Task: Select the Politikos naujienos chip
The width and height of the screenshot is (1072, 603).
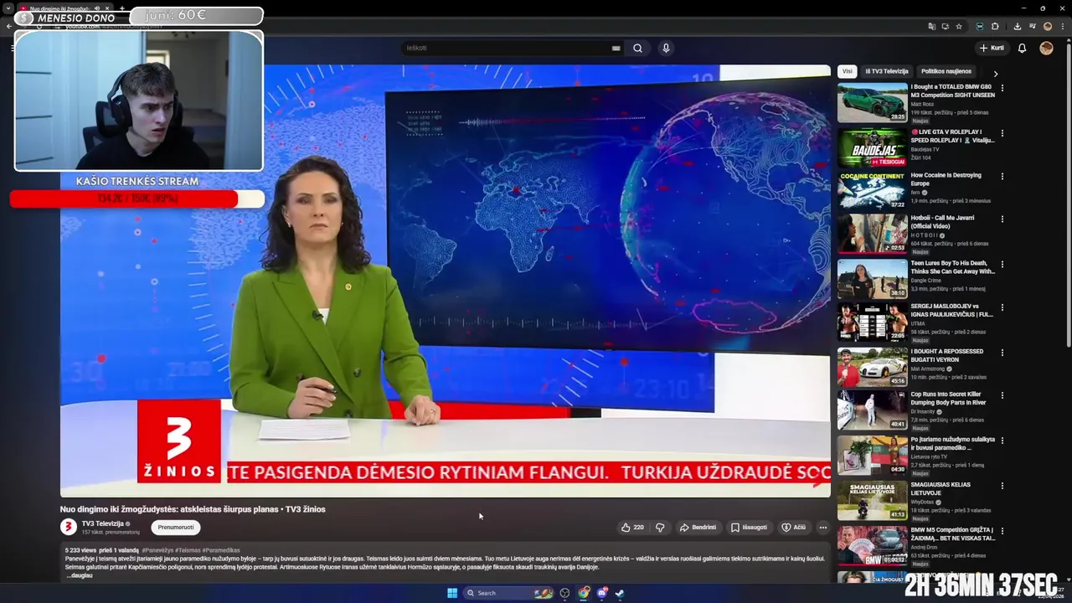Action: point(946,71)
